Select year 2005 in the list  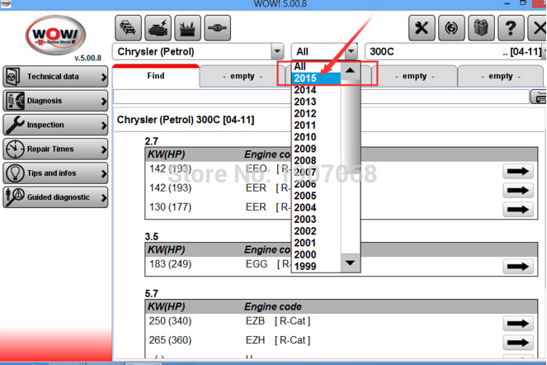tap(316, 196)
